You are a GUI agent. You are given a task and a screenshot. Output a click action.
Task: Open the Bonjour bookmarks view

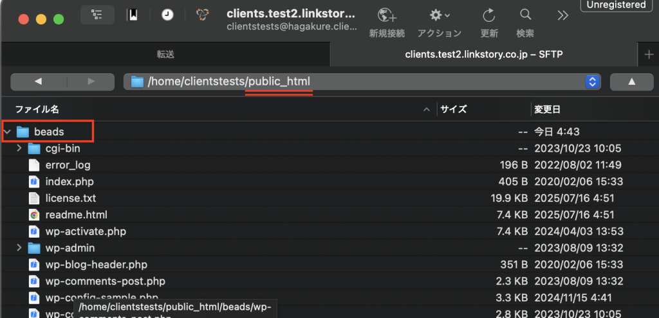pos(202,15)
